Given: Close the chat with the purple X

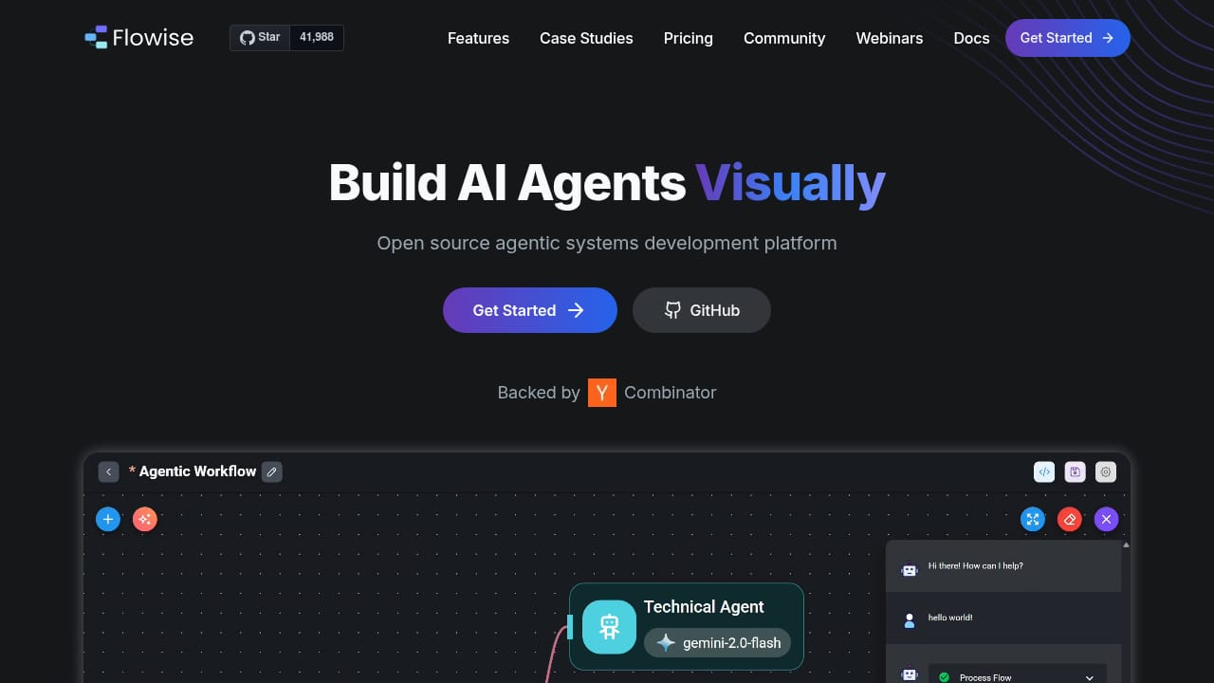Looking at the screenshot, I should coord(1106,519).
